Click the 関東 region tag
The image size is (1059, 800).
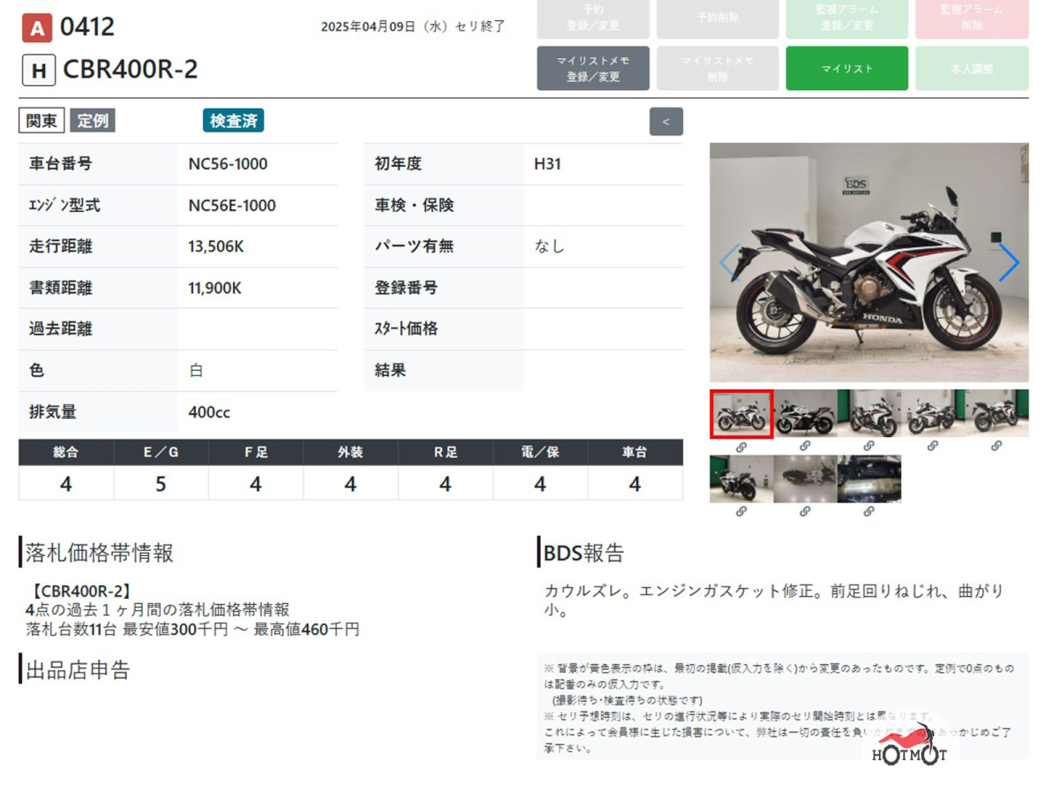42,121
